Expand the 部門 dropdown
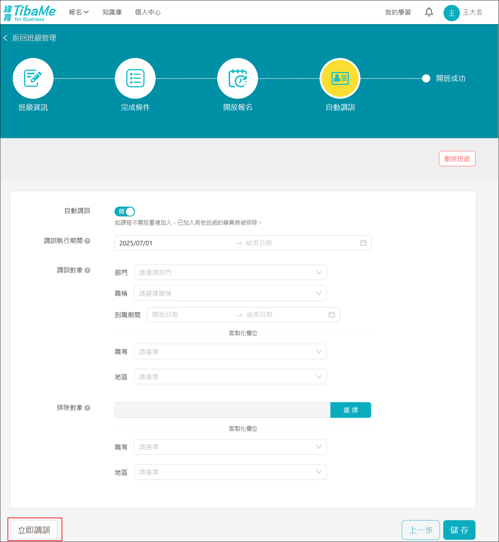The image size is (499, 542). click(230, 273)
